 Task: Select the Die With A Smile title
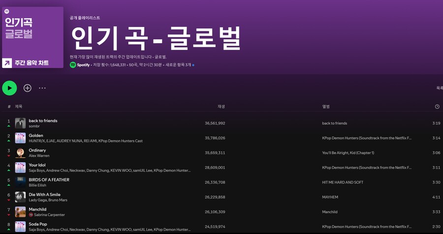[45, 195]
